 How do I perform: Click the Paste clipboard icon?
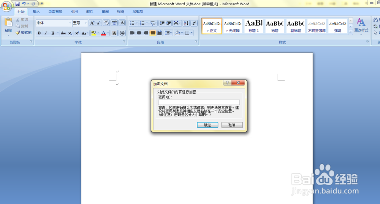pyautogui.click(x=8, y=22)
